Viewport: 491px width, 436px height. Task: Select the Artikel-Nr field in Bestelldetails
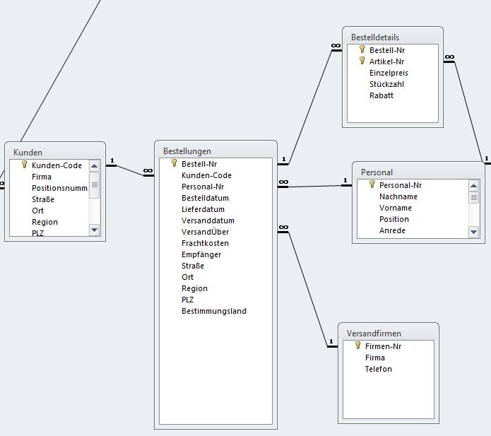(386, 61)
